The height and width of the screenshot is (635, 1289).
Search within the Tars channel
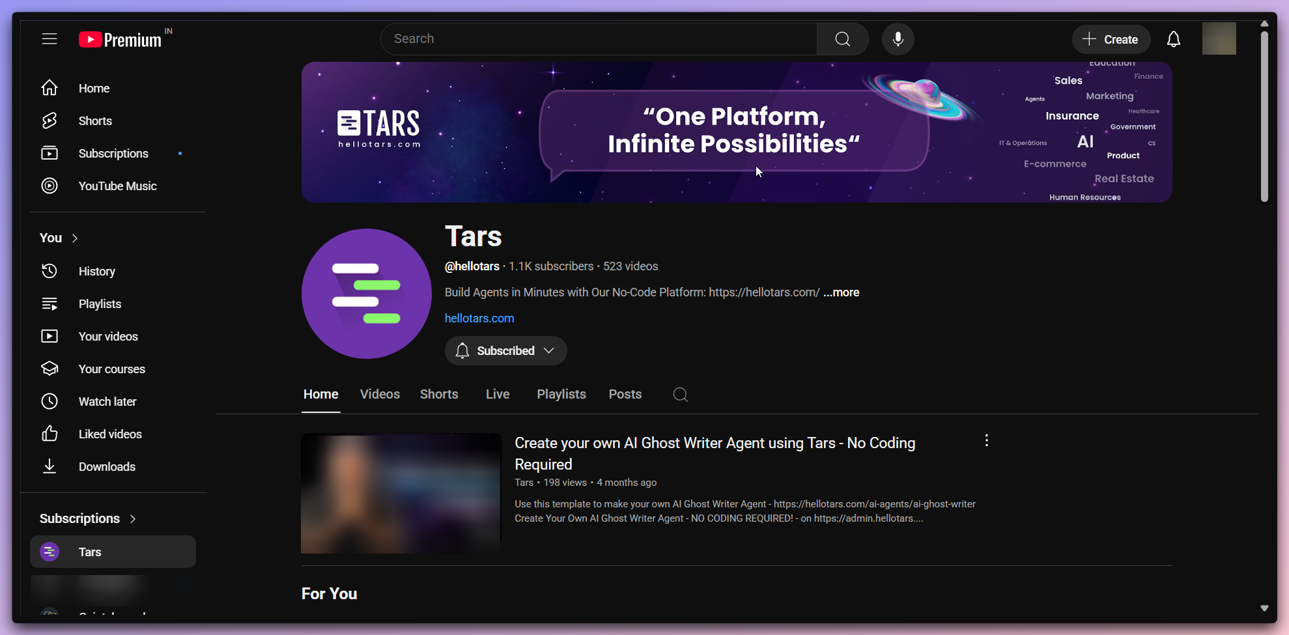681,395
